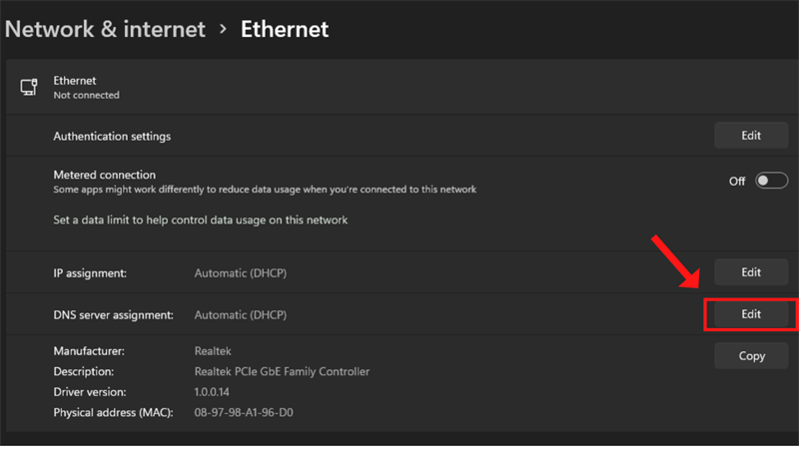Click the DNS Automatic (DHCP) value
This screenshot has height=449, width=799.
point(240,315)
